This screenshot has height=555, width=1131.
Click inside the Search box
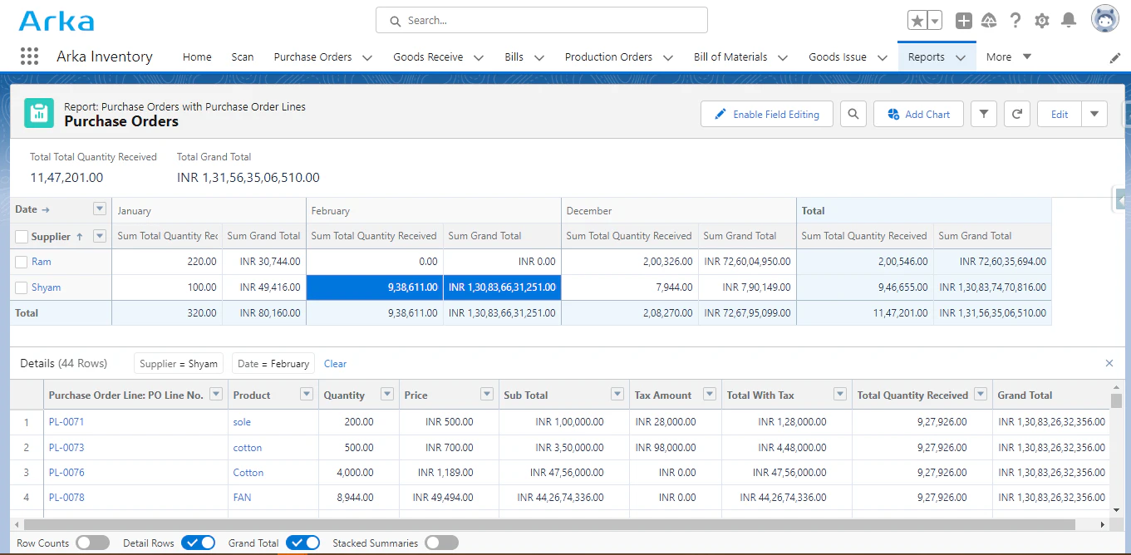[540, 19]
